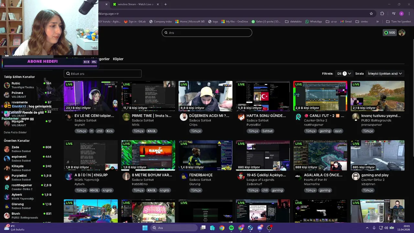The width and height of the screenshot is (414, 233).
Task: Open the WhatsApp bookmark
Action: pyautogui.click(x=313, y=22)
